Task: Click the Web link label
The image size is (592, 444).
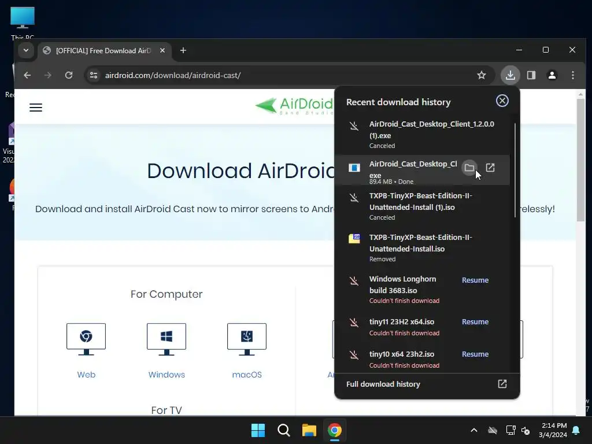Action: point(86,375)
